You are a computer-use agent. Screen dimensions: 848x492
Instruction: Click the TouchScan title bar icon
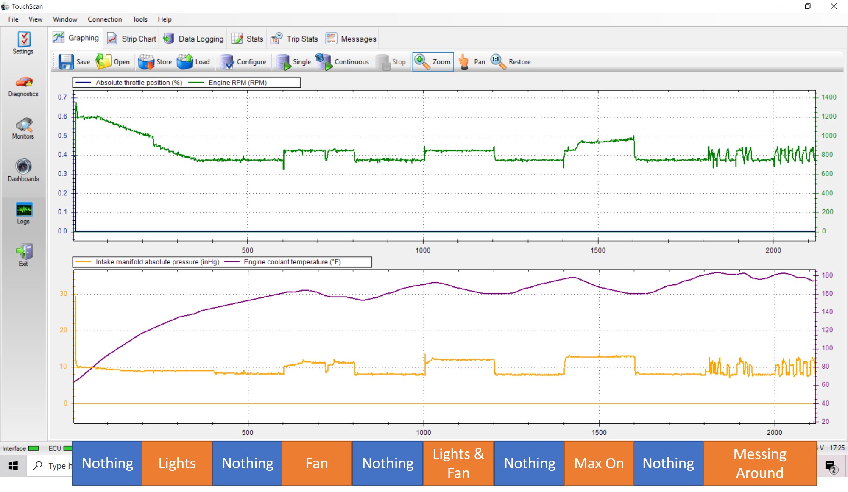[x=5, y=6]
